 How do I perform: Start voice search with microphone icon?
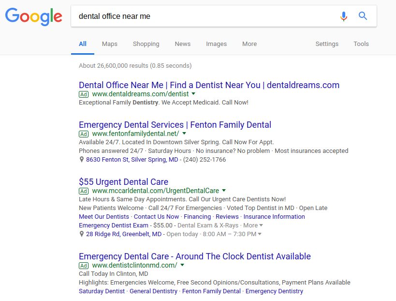click(x=343, y=16)
